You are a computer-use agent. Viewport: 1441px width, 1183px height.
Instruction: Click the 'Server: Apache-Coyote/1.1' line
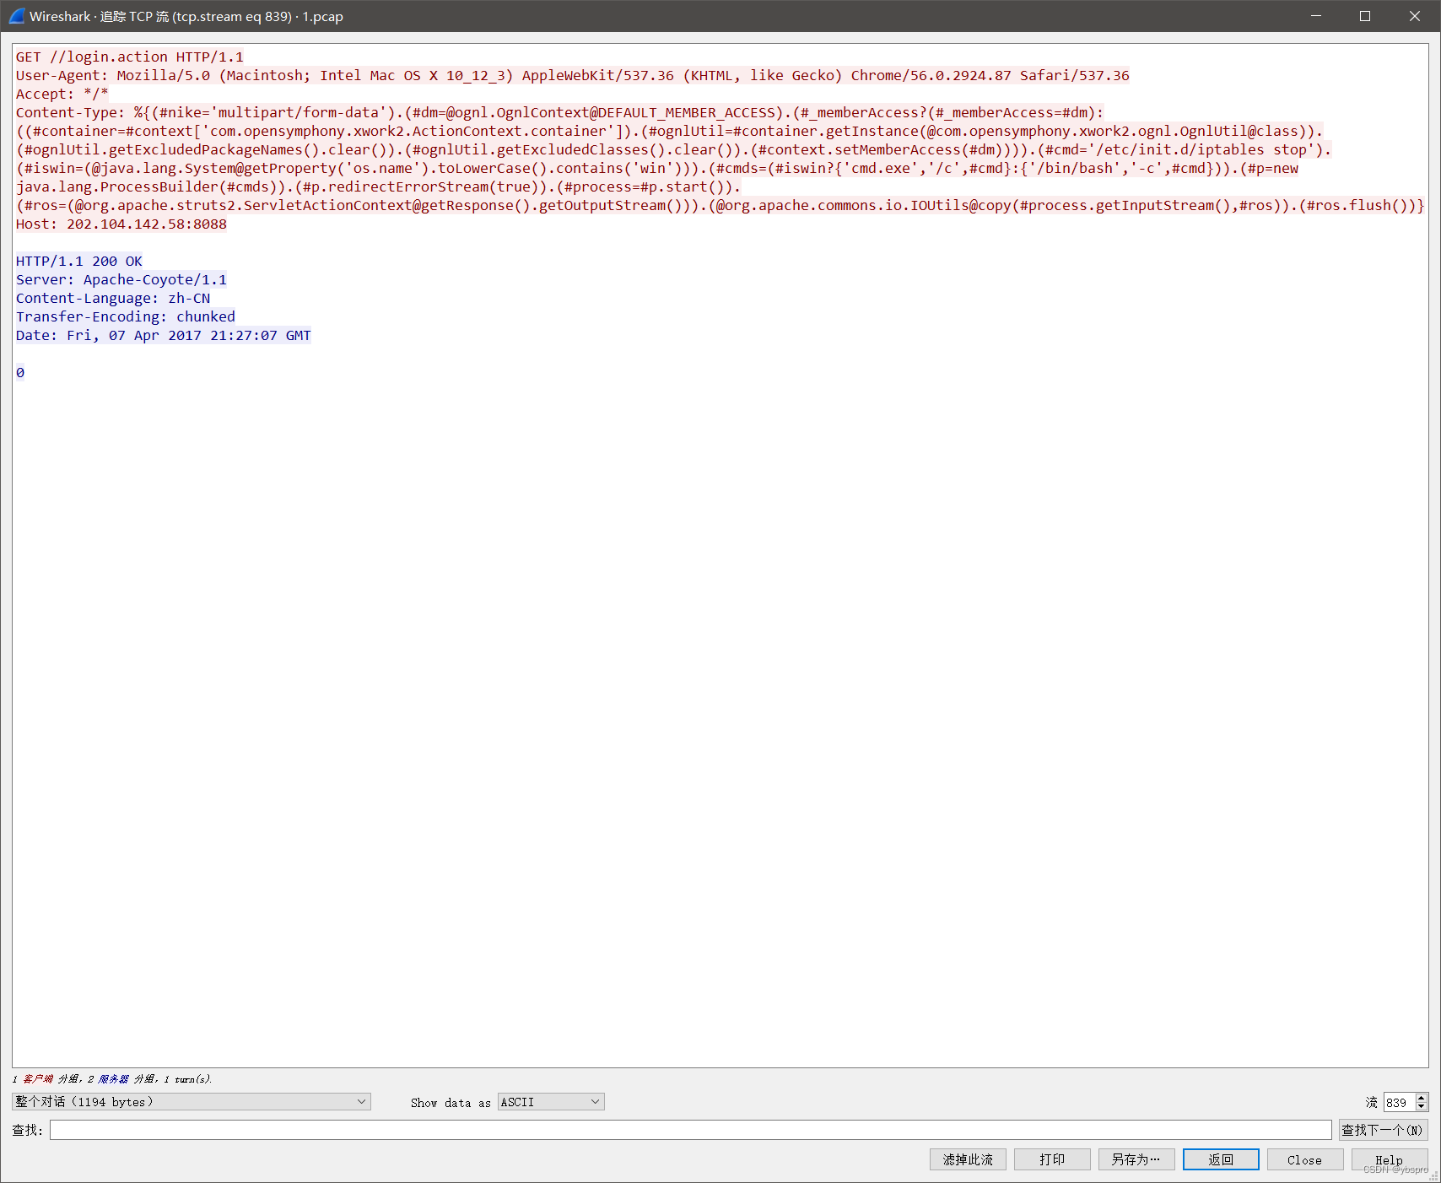pos(121,279)
